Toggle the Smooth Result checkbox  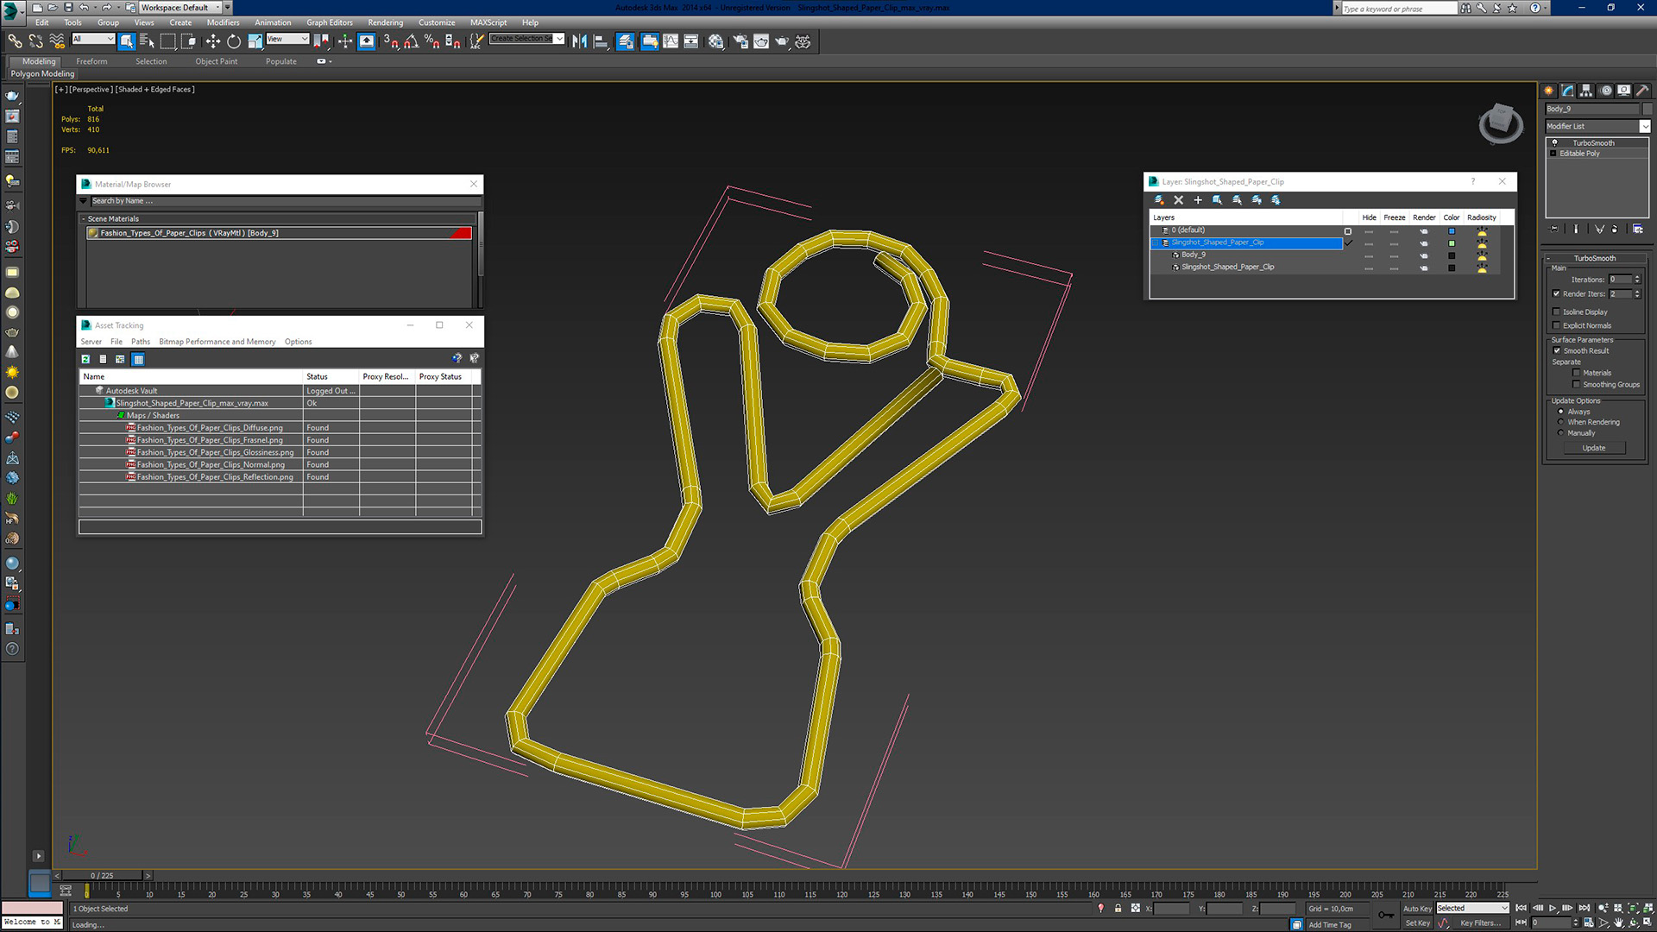pos(1557,350)
